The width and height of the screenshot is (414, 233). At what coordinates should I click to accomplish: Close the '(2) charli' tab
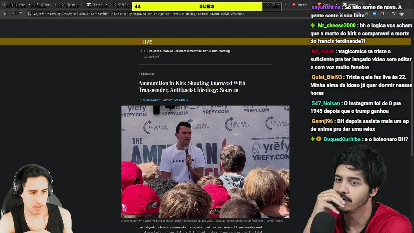55,5
